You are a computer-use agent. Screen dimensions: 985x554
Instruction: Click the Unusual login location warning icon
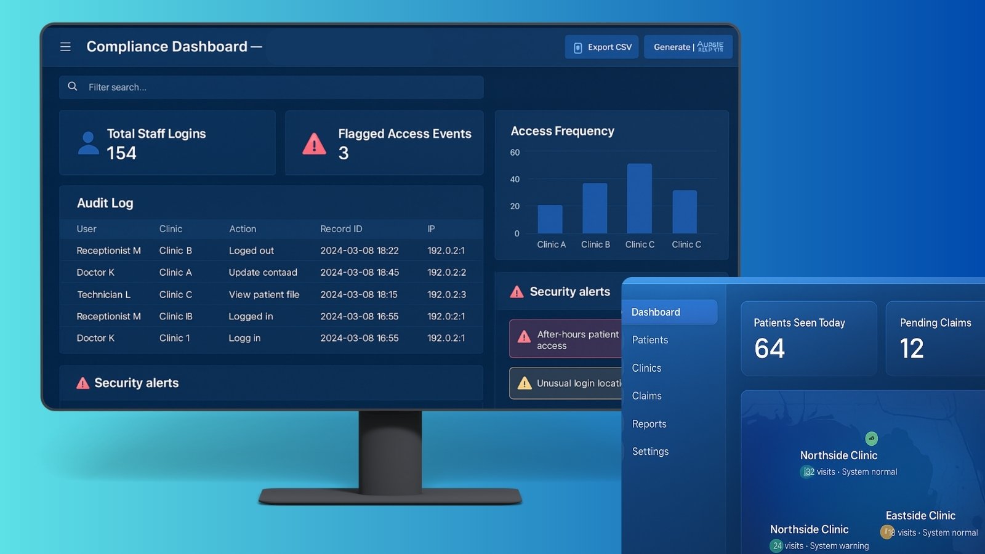tap(525, 383)
